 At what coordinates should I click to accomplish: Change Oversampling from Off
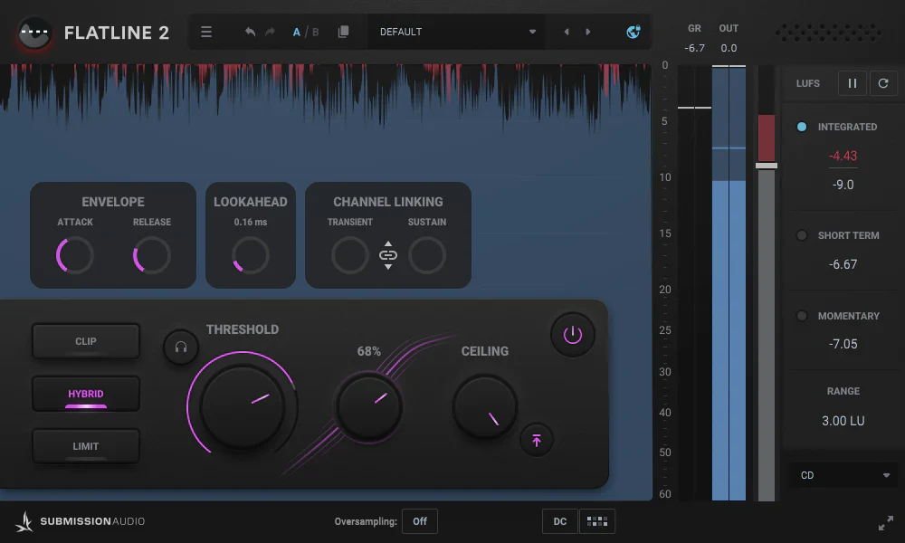(419, 520)
